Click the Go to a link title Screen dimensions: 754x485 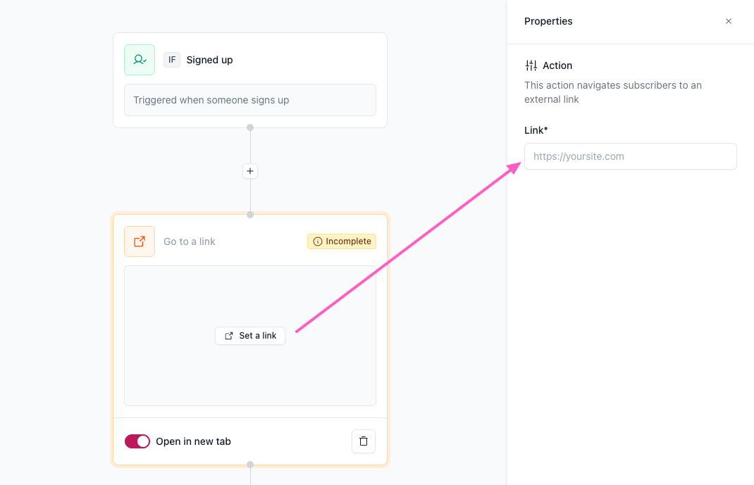point(190,241)
